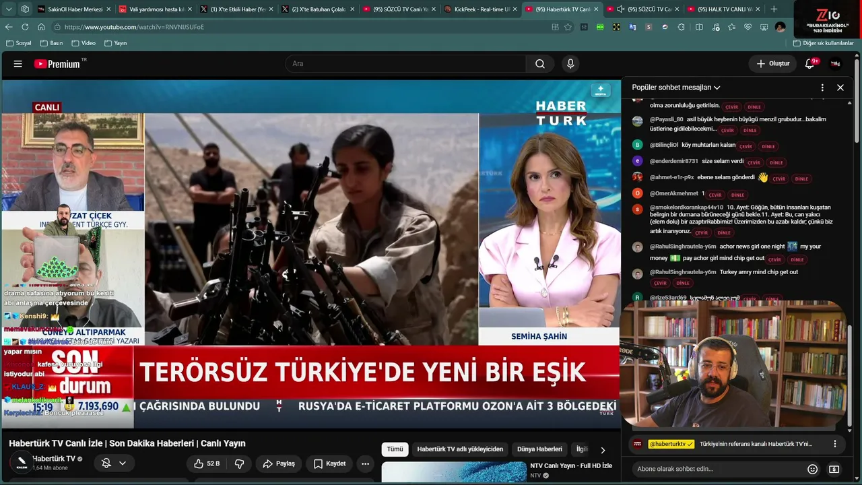Click @smokelordkorankap44v10 username in chat
The image size is (862, 485).
687,207
